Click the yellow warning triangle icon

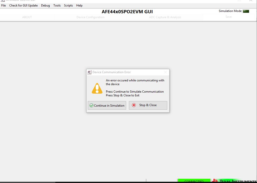pos(97,88)
